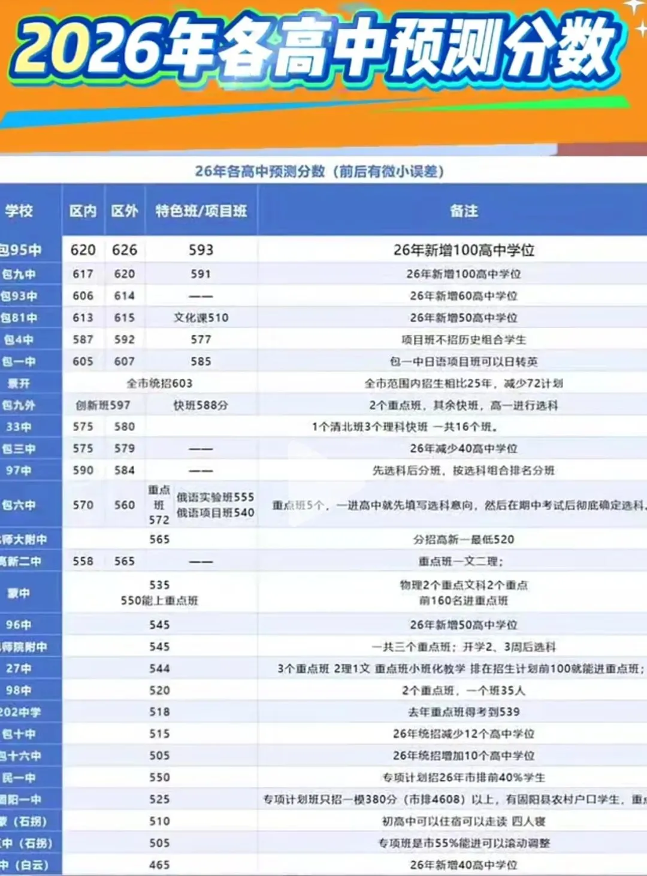The height and width of the screenshot is (876, 647).
Task: Click 606 in the 包93中 row
Action: pyautogui.click(x=83, y=296)
